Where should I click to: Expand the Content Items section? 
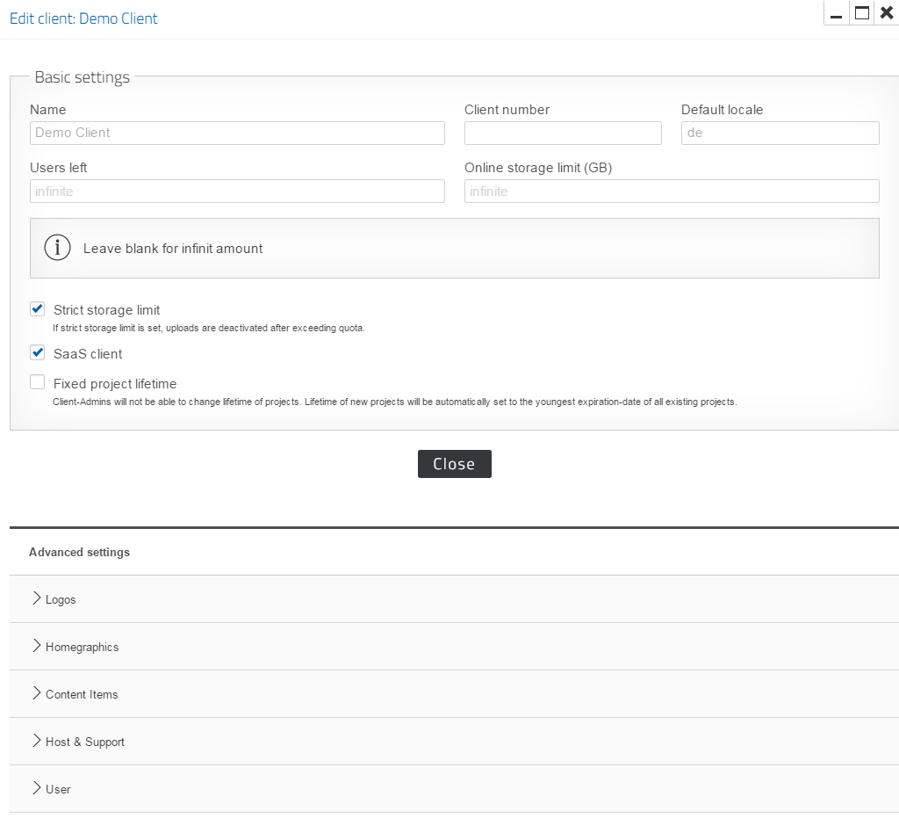(x=454, y=694)
